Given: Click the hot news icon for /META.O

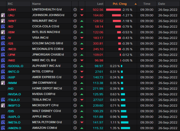Looking at the screenshot, I should (3, 122).
